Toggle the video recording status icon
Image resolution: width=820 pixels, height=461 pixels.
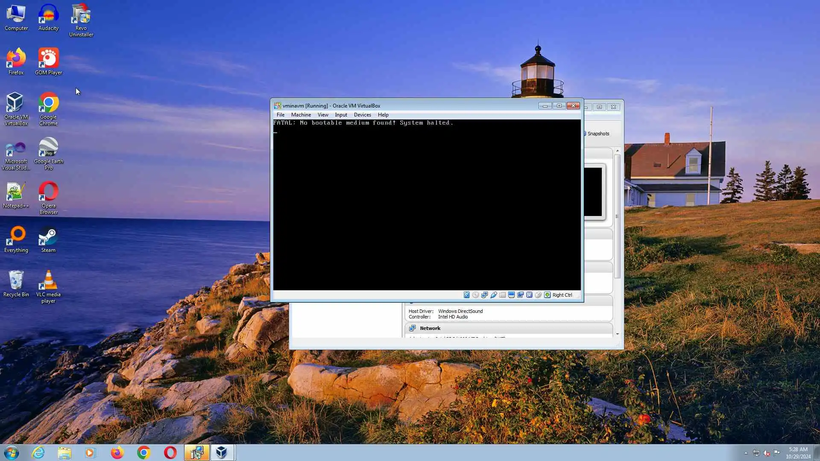click(x=520, y=295)
